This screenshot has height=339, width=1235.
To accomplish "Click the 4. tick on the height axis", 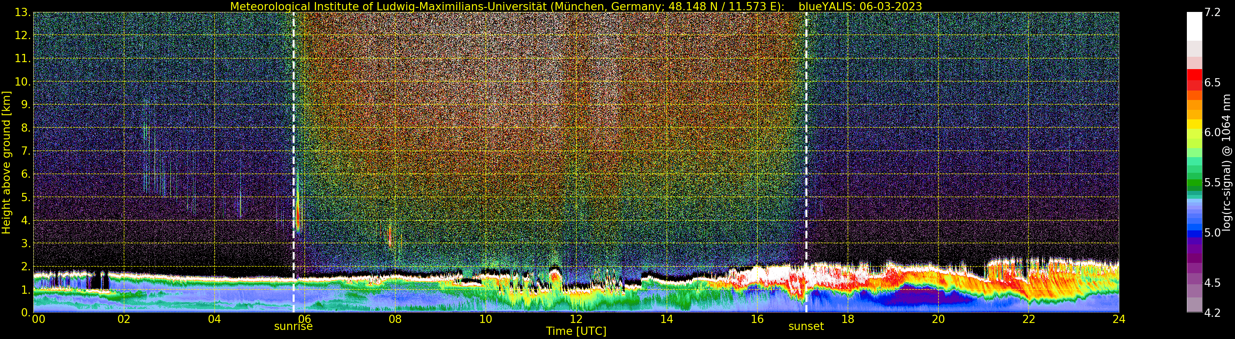I will coord(26,220).
